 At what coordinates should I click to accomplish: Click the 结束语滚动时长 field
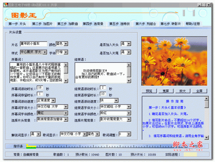tap(103, 88)
